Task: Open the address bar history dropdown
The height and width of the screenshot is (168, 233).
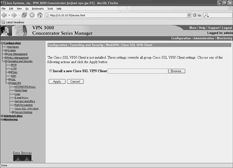Action: pyautogui.click(x=189, y=15)
